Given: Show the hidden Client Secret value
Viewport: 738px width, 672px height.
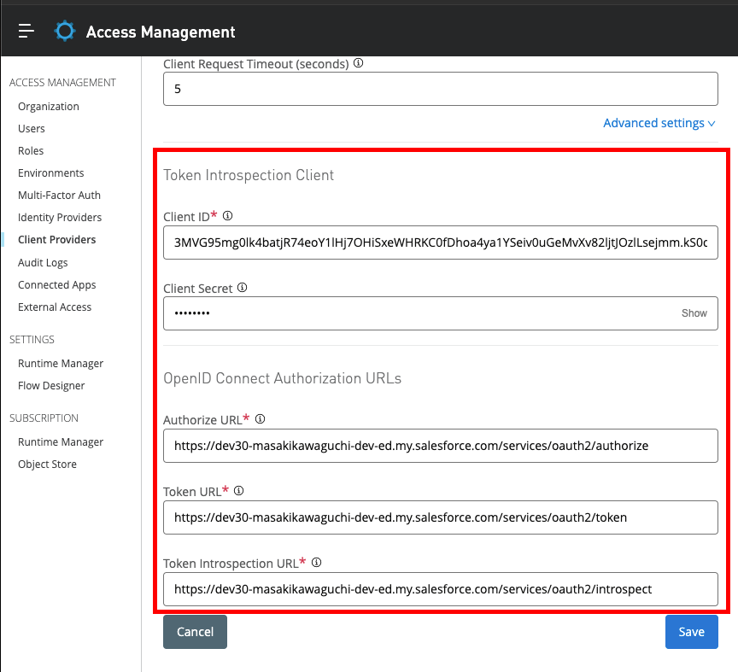Looking at the screenshot, I should (x=694, y=313).
